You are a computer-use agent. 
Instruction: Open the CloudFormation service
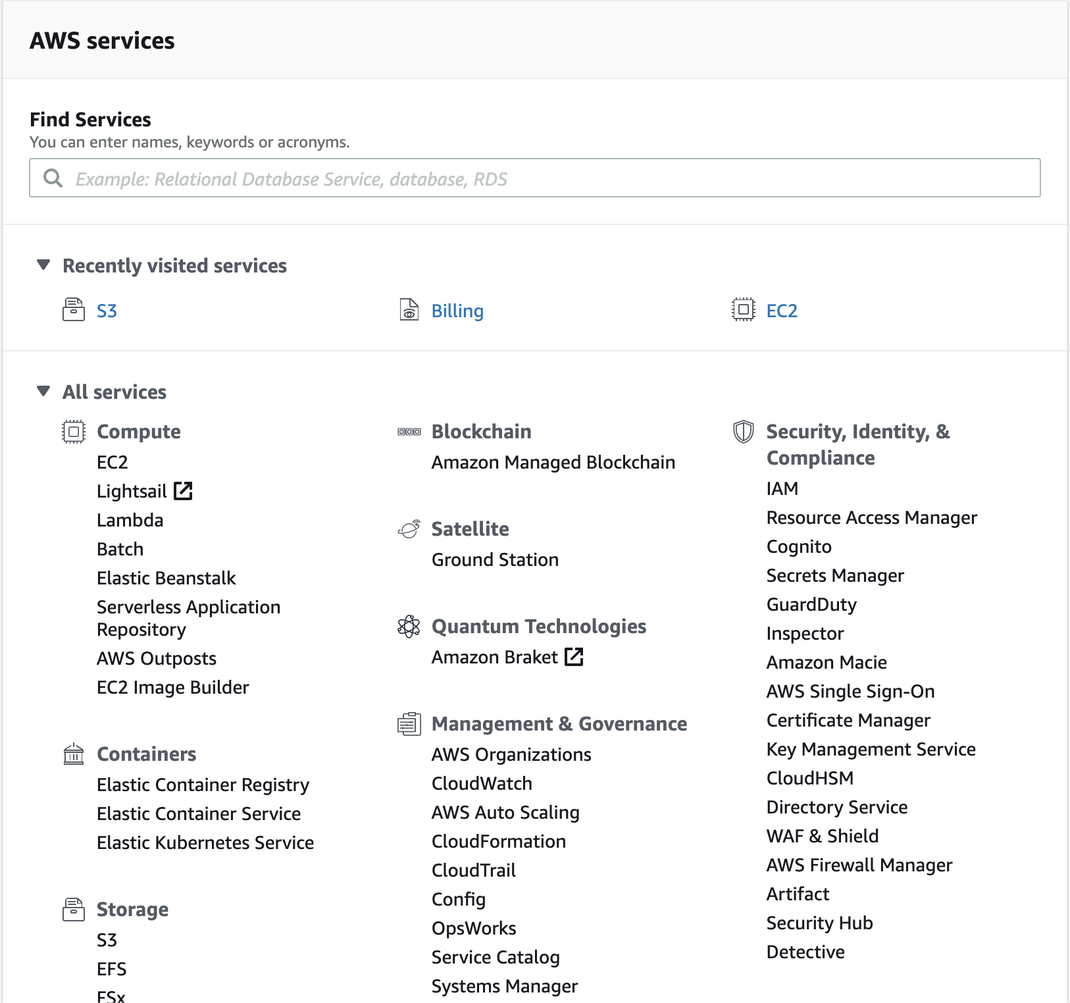pyautogui.click(x=499, y=841)
